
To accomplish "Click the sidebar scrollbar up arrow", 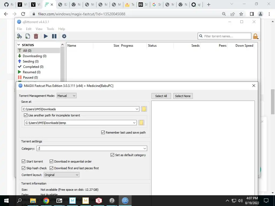I will click(62, 45).
